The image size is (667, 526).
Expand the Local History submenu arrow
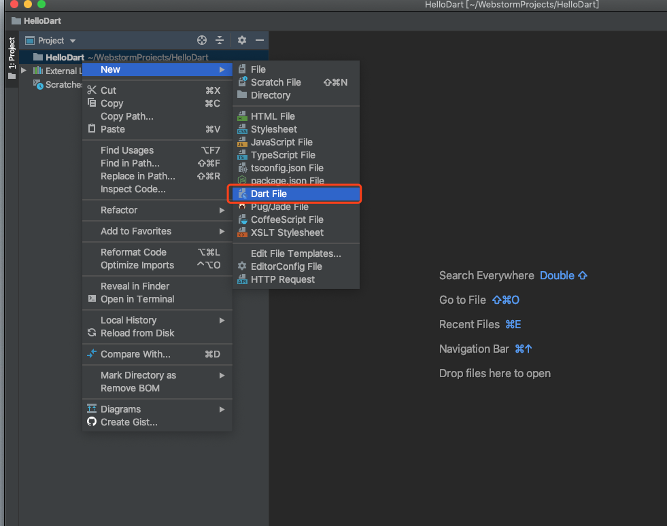[222, 320]
